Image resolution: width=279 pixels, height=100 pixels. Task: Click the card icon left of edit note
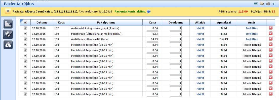point(256,3)
